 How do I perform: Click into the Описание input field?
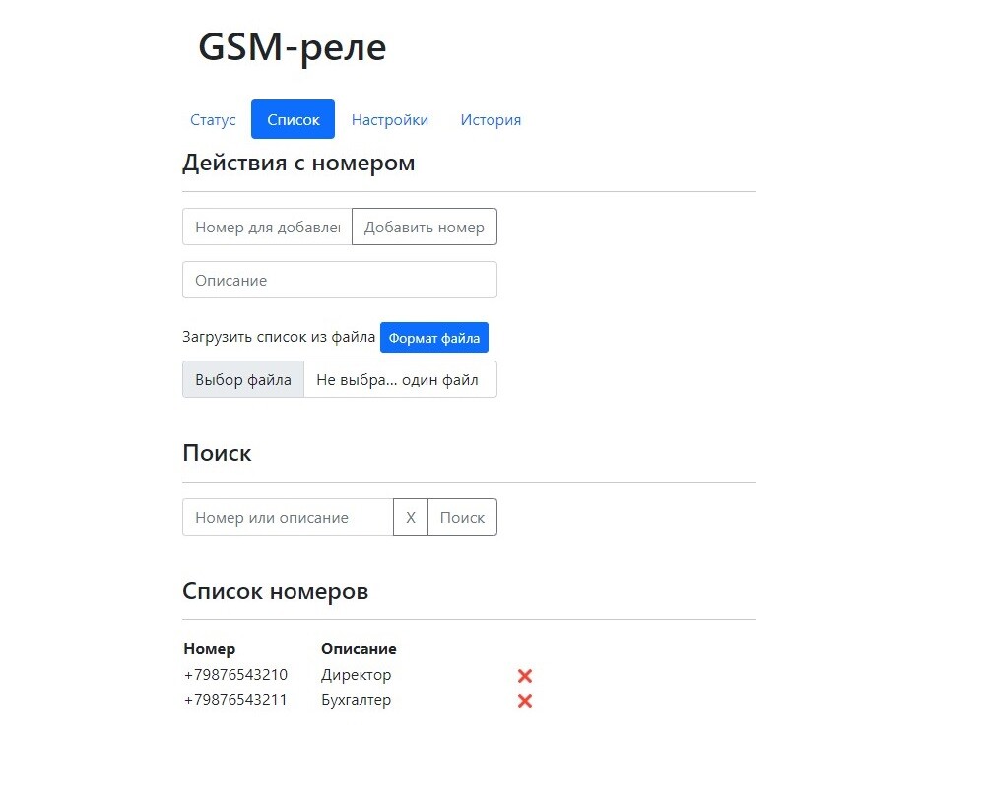coord(339,281)
